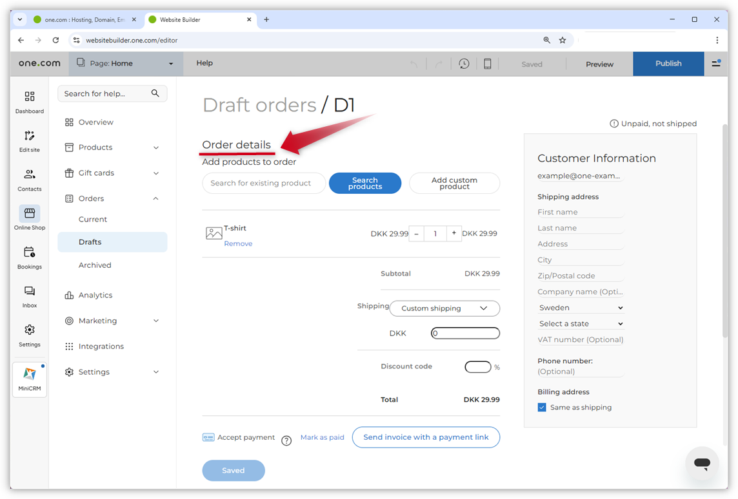
Task: Open the Analytics menu item
Action: click(95, 296)
